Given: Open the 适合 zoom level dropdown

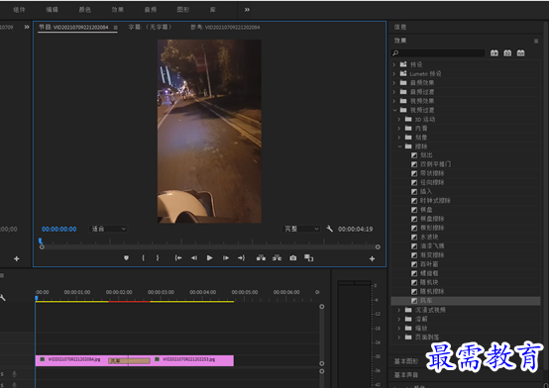Looking at the screenshot, I should (108, 229).
